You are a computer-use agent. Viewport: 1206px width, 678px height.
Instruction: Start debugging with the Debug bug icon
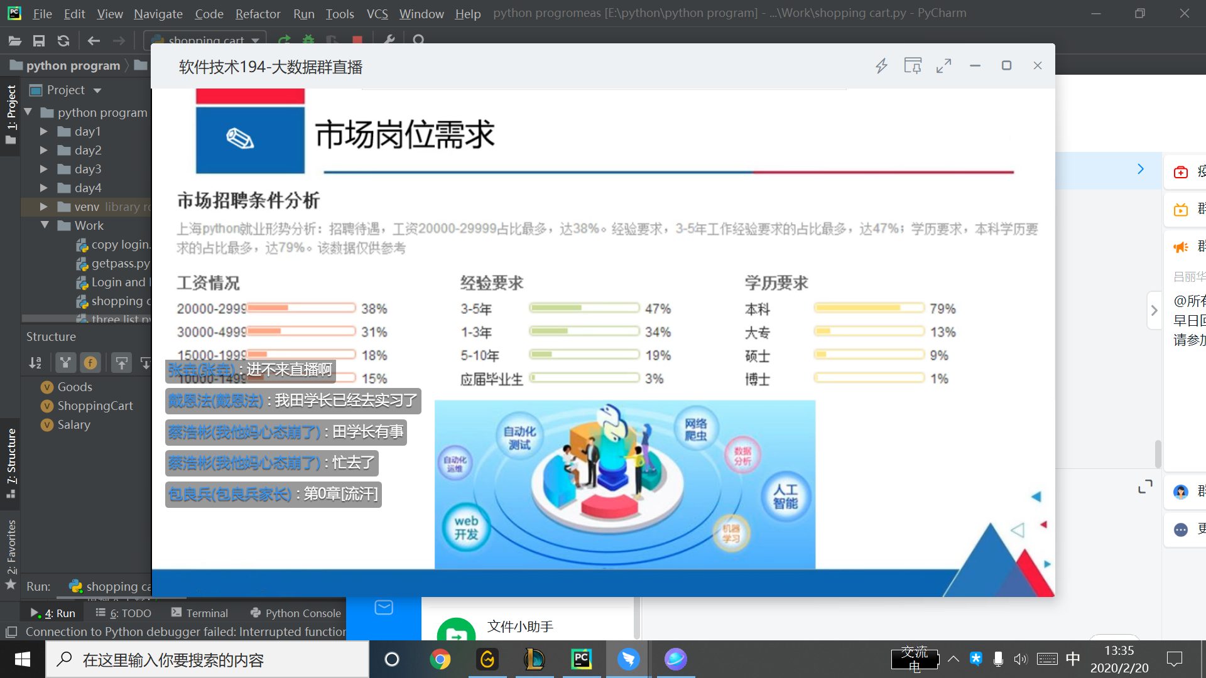pos(308,40)
